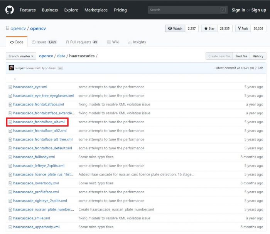Image resolution: width=270 pixels, height=234 pixels.
Task: Click Sign in
Action: point(238,10)
